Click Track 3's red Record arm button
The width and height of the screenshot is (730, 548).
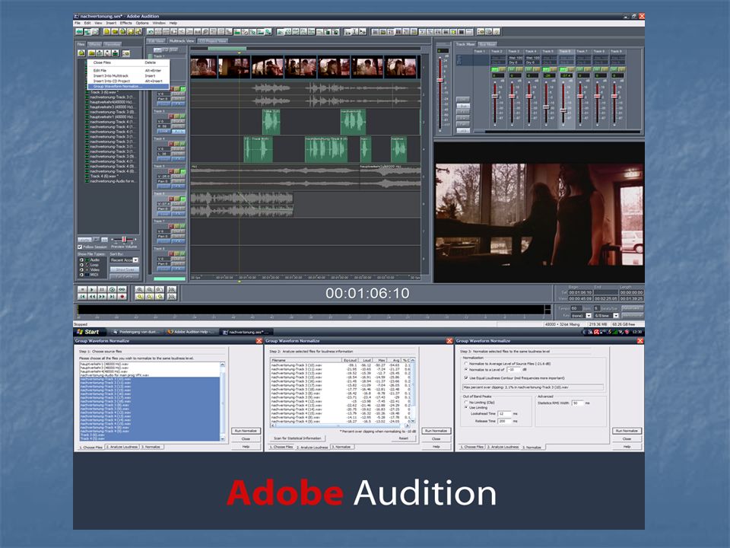(171, 116)
